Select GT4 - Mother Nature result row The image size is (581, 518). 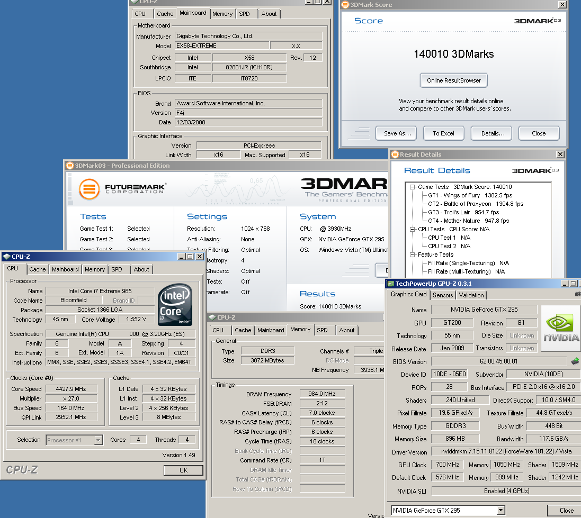468,221
